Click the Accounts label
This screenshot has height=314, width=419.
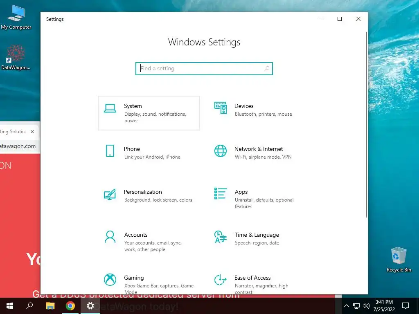tap(136, 235)
